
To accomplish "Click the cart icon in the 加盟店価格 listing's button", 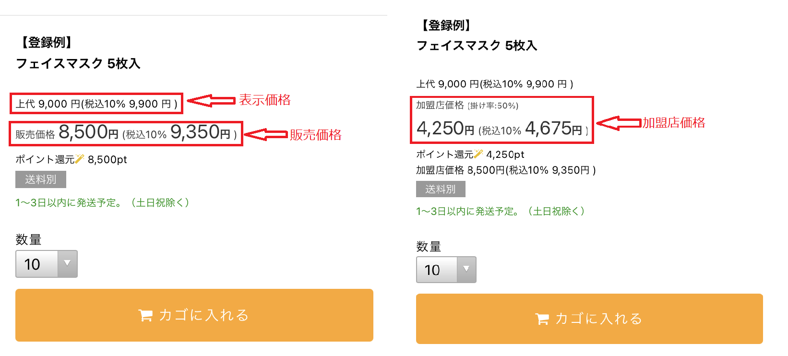I will tap(542, 319).
